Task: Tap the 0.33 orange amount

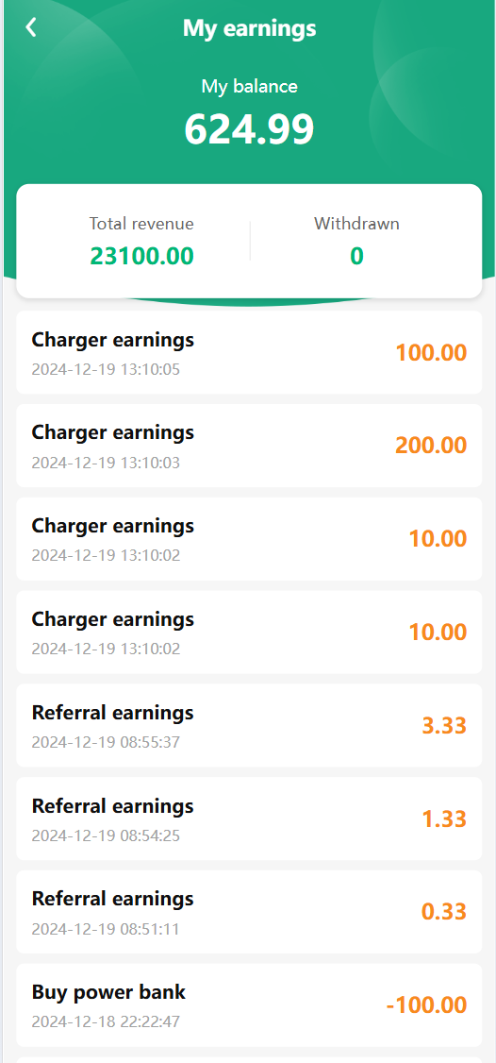Action: [444, 912]
